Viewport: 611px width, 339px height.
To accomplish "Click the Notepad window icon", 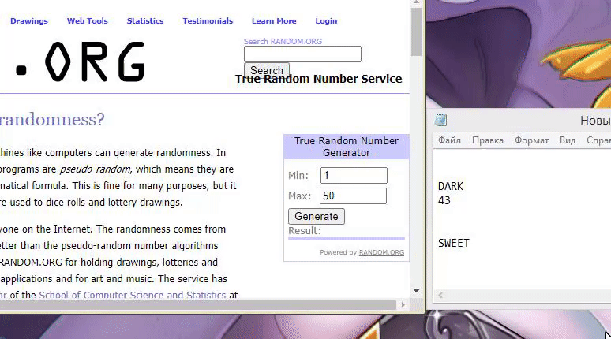I will 440,120.
